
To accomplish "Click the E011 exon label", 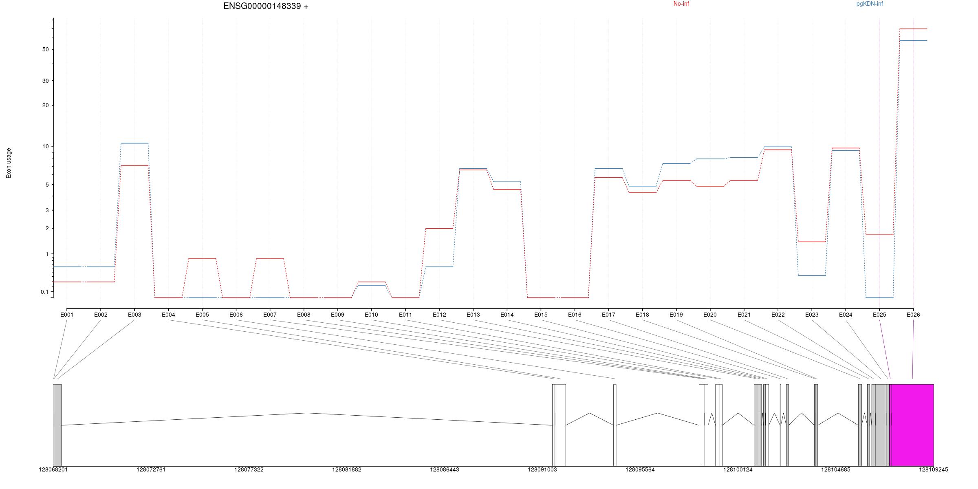I will coord(405,315).
